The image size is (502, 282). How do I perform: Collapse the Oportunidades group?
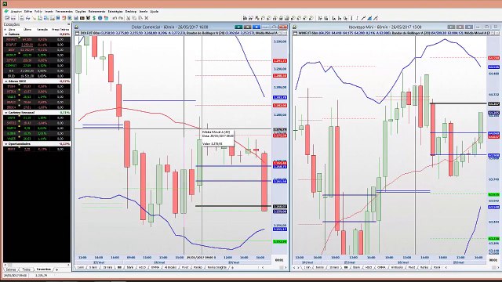[6, 144]
